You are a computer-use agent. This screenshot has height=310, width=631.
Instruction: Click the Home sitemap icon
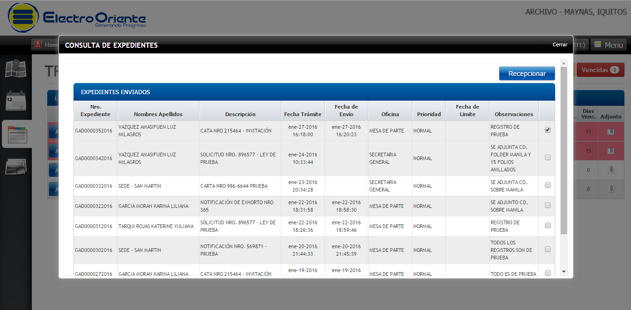click(x=38, y=45)
